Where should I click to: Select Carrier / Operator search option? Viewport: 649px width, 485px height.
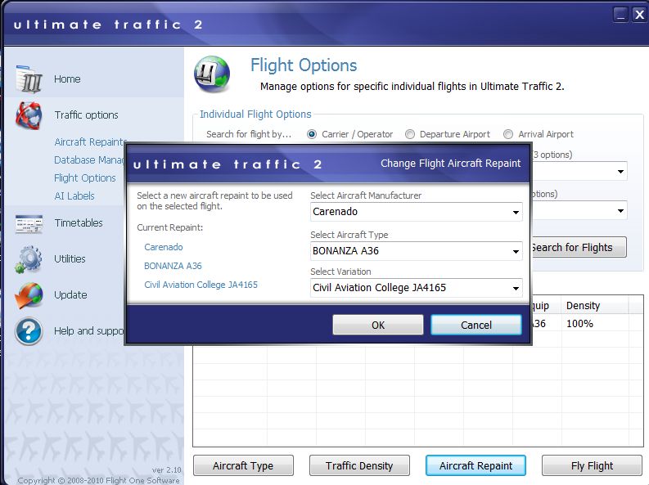(x=312, y=134)
